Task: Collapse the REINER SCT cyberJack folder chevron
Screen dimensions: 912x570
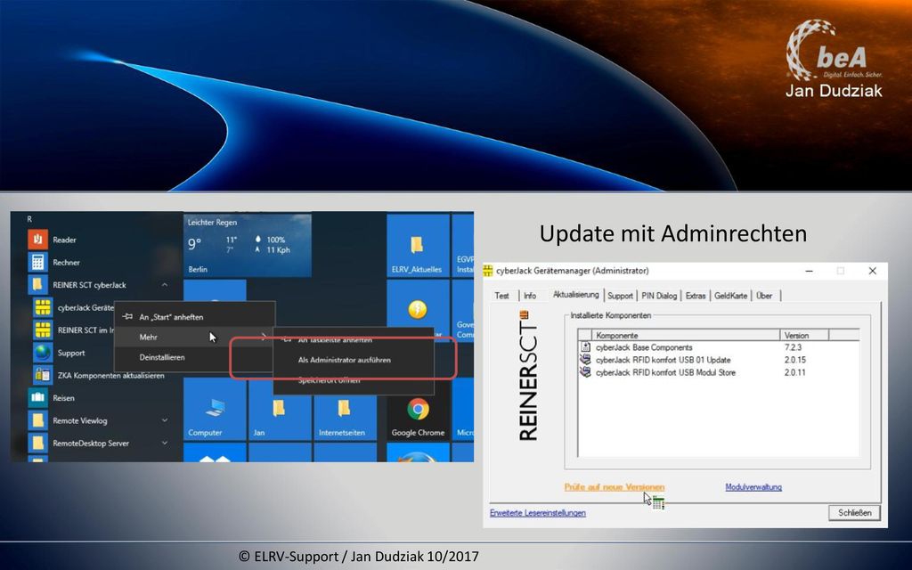Action: 165,285
